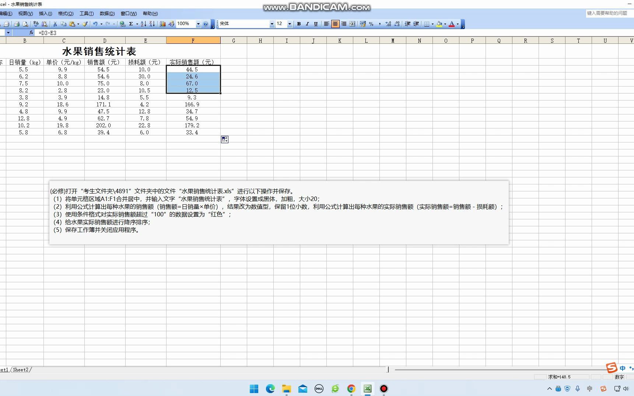
Task: Click the Format Painter icon
Action: (x=85, y=24)
